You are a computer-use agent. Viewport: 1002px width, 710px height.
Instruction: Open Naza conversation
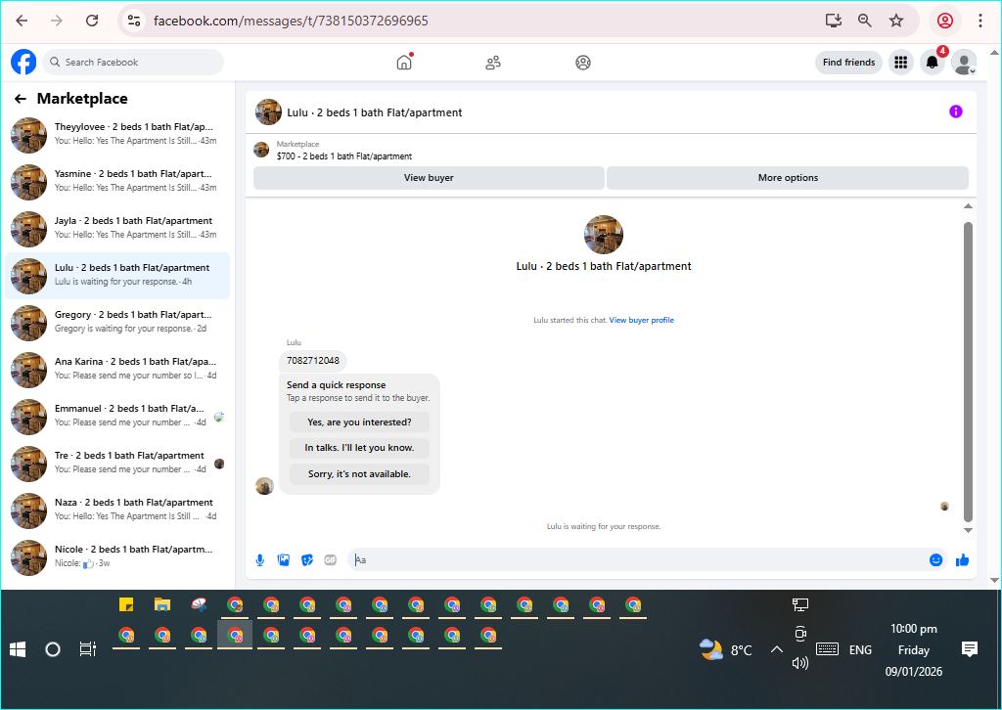117,510
